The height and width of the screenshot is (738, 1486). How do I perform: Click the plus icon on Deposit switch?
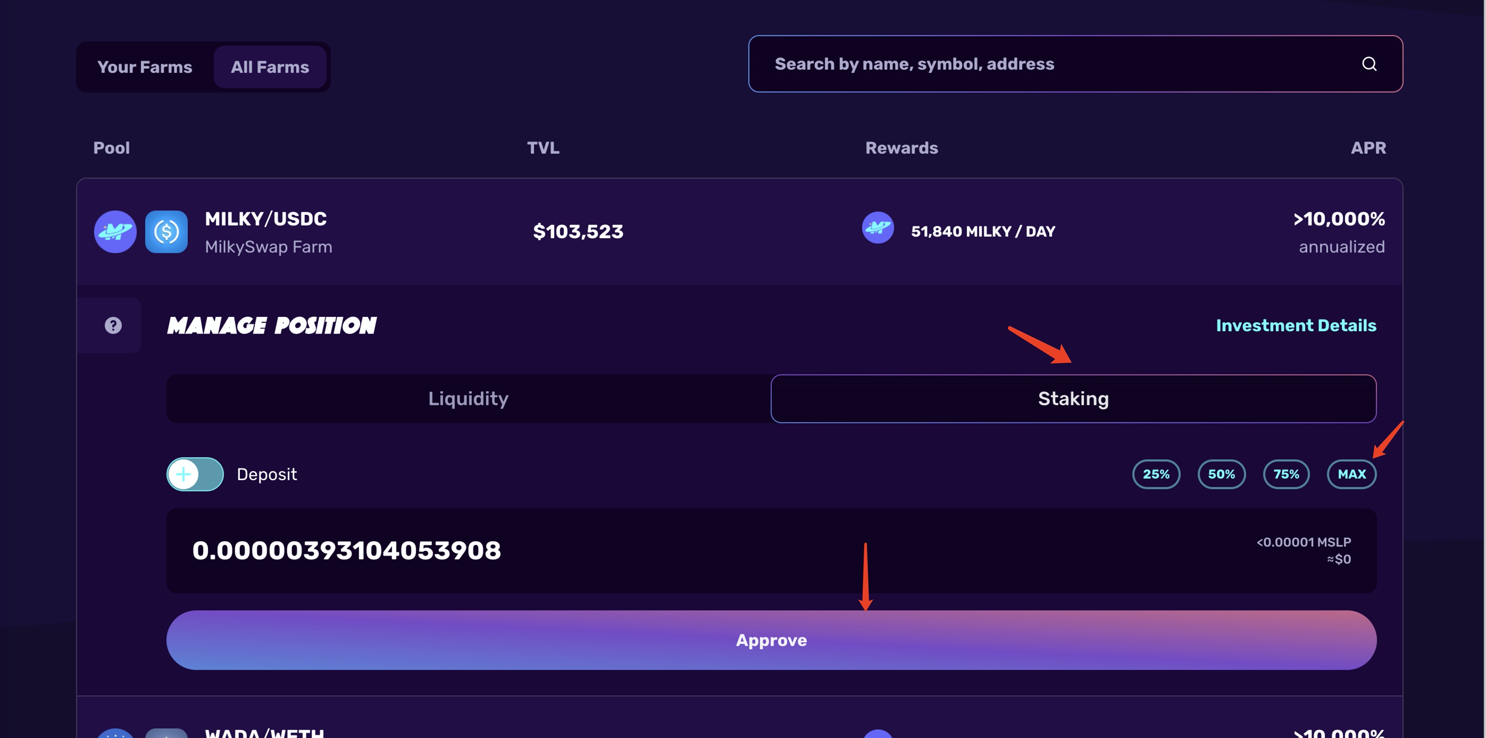click(x=183, y=474)
